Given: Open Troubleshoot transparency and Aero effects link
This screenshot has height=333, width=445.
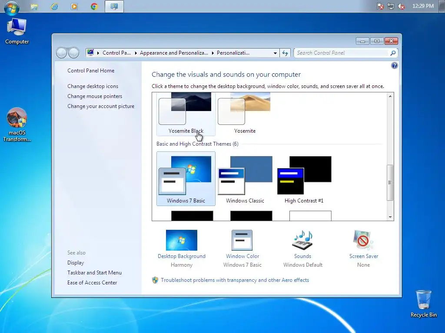Looking at the screenshot, I should [235, 280].
